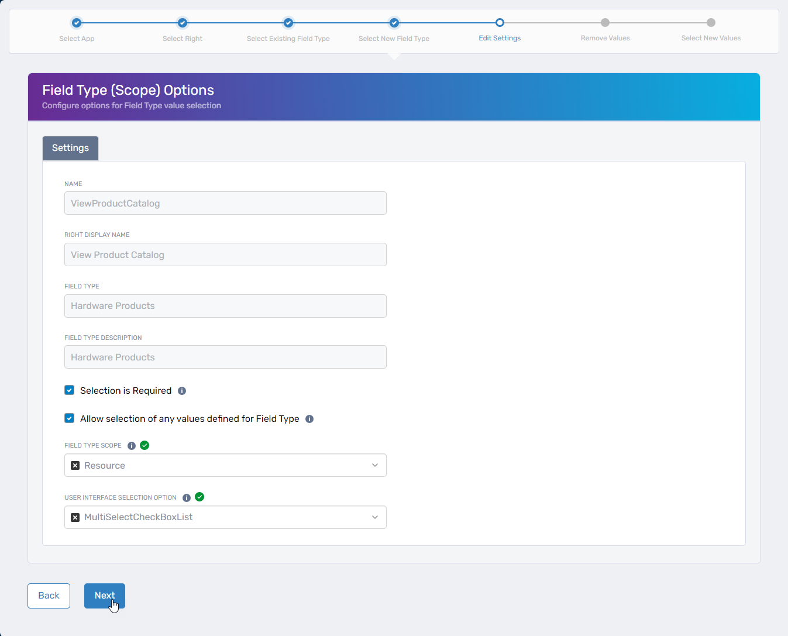Uncheck the Selection is Required checkbox

tap(70, 390)
